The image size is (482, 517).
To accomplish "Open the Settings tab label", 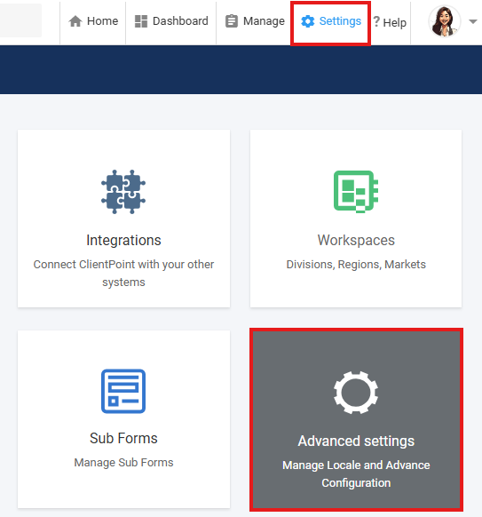I will point(340,21).
